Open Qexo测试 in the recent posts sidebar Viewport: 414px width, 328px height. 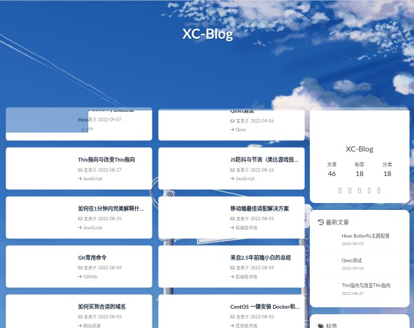pos(352,260)
